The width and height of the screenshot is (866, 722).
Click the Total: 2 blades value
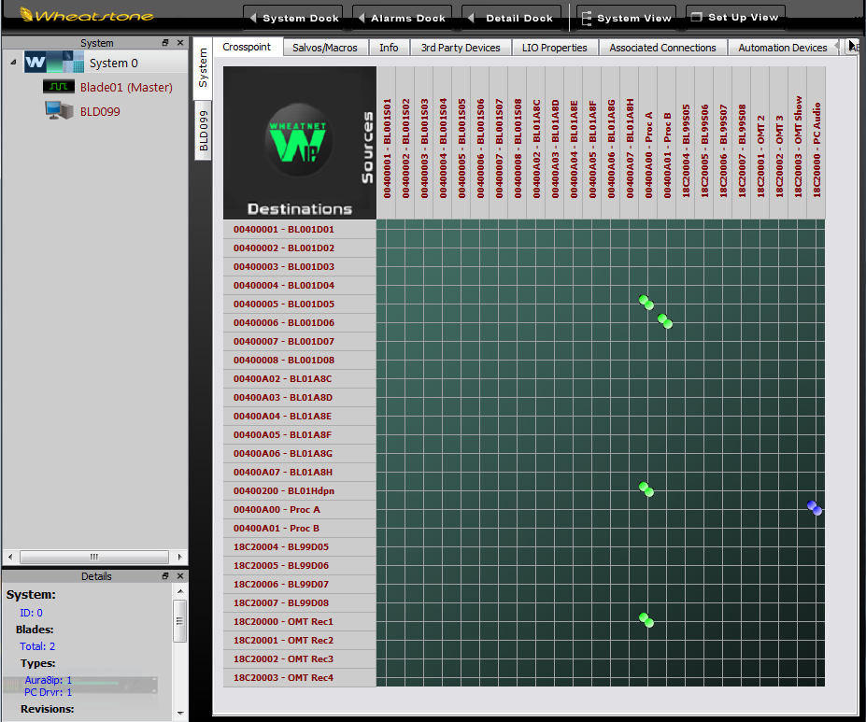pos(37,646)
